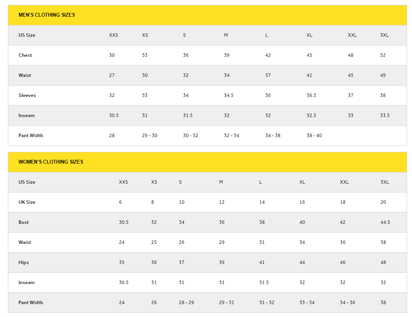412x317 pixels.
Task: Click the Men's Clothing Sizes header
Action: point(47,15)
